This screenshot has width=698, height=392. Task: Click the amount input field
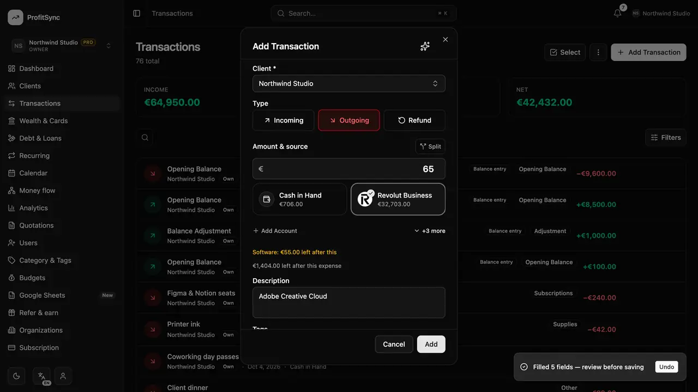(349, 169)
